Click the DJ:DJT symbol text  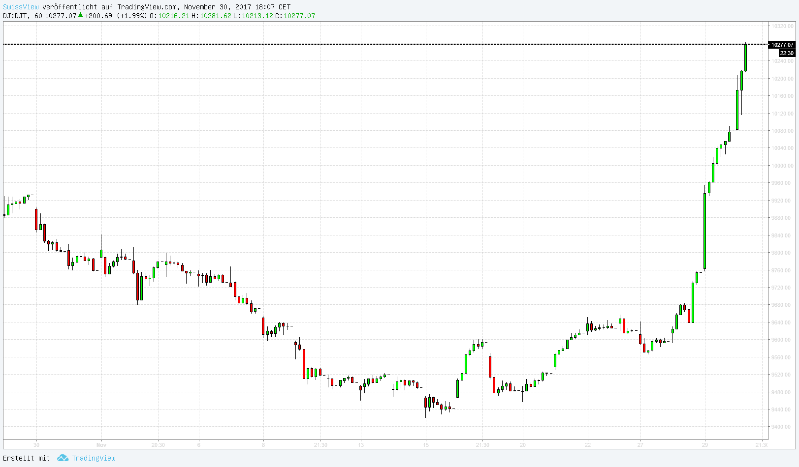coord(15,16)
